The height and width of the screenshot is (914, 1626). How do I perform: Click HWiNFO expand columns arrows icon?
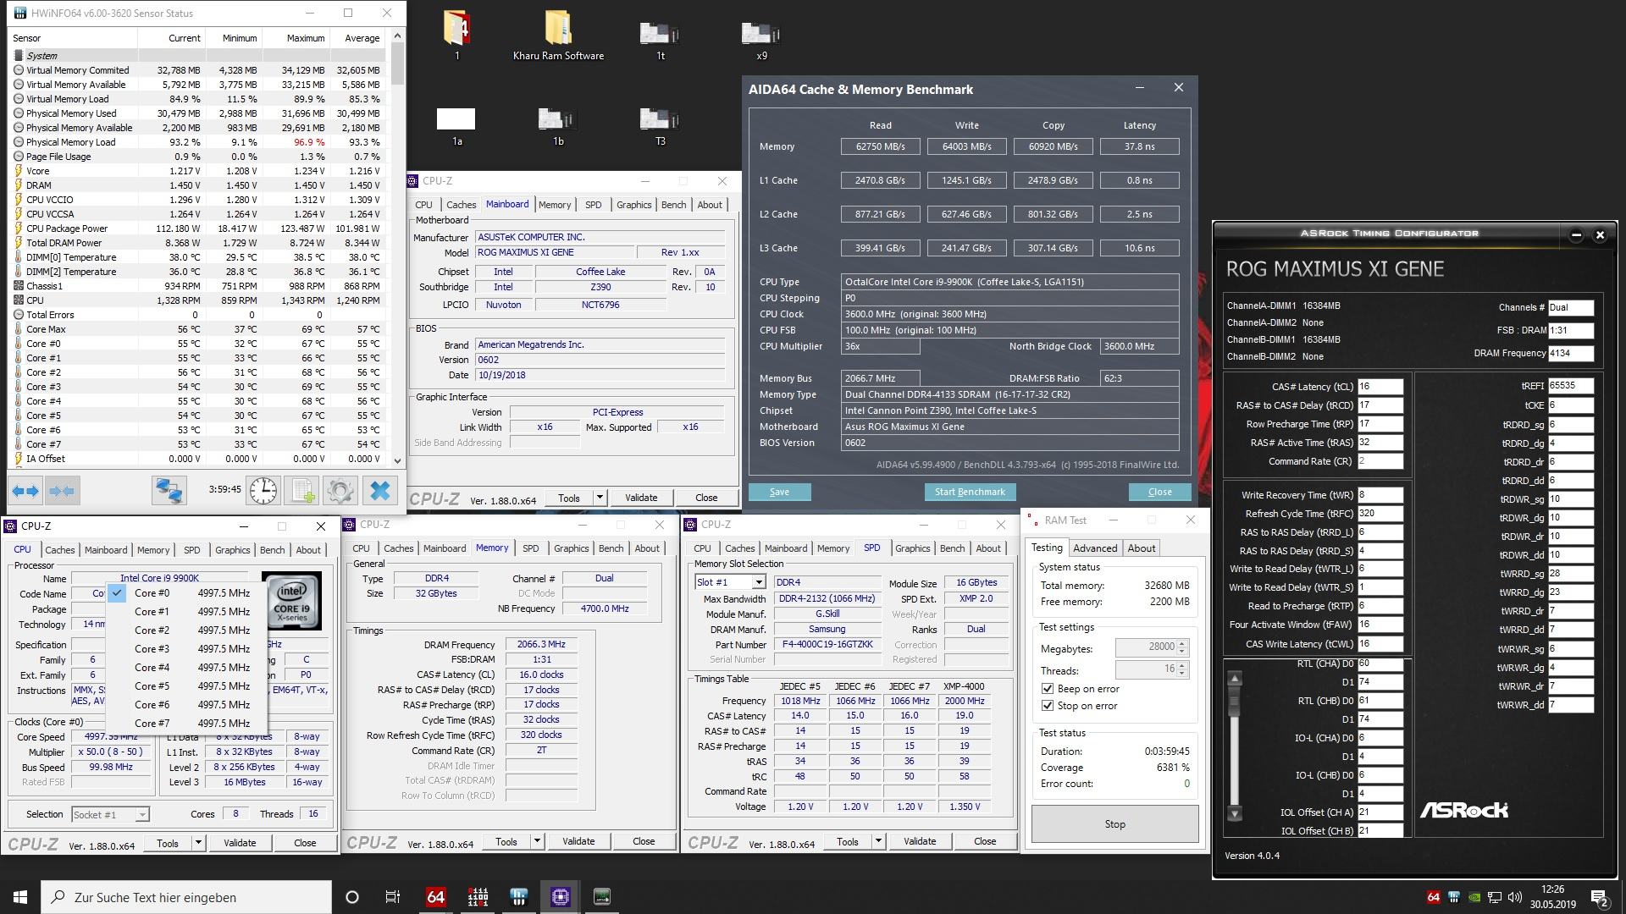pyautogui.click(x=25, y=490)
